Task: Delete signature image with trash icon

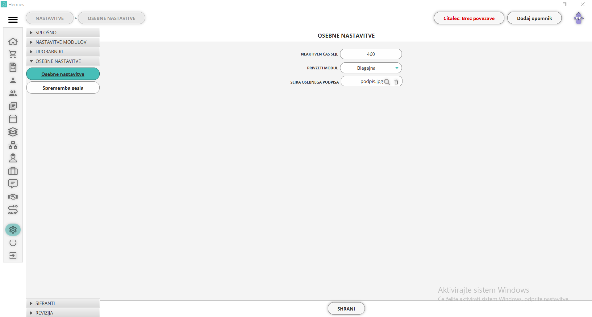Action: tap(396, 82)
